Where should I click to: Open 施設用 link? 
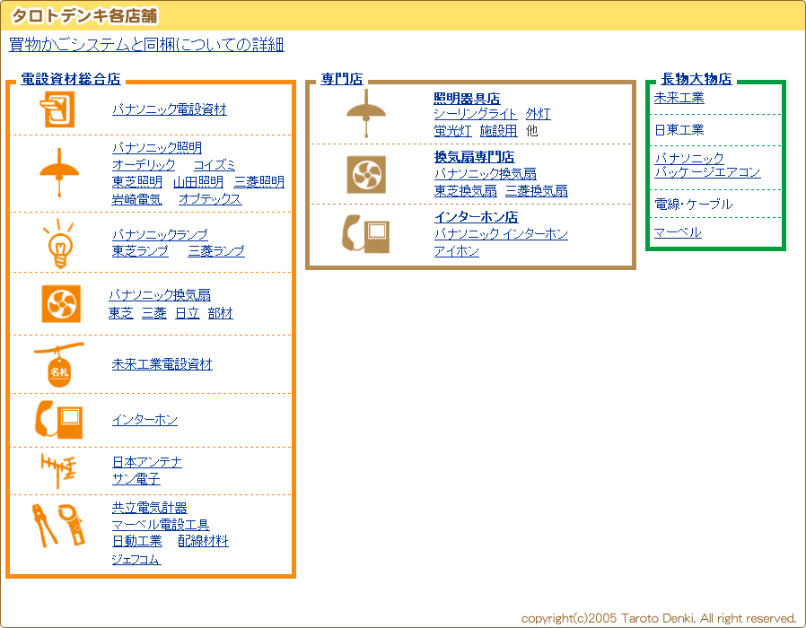(x=499, y=131)
